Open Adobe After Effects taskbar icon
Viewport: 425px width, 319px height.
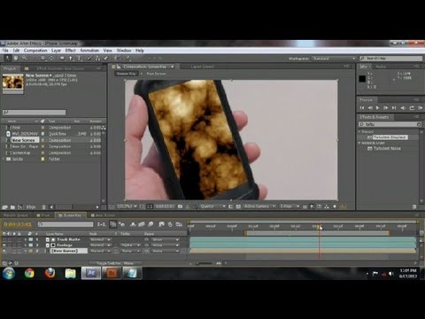click(x=91, y=273)
